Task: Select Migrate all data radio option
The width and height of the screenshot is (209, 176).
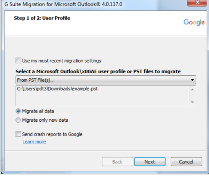Action: click(18, 111)
